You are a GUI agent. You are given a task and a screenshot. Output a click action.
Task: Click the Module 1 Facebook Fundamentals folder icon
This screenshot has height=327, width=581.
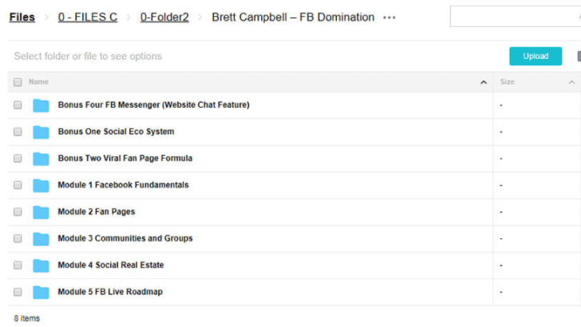tap(41, 185)
